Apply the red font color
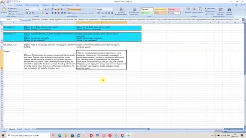The width and height of the screenshot is (246, 138). 47,13
